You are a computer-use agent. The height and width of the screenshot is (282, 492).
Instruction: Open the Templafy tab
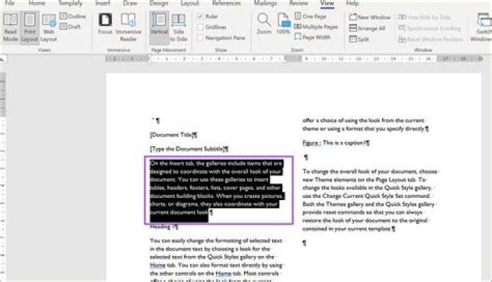(x=70, y=3)
